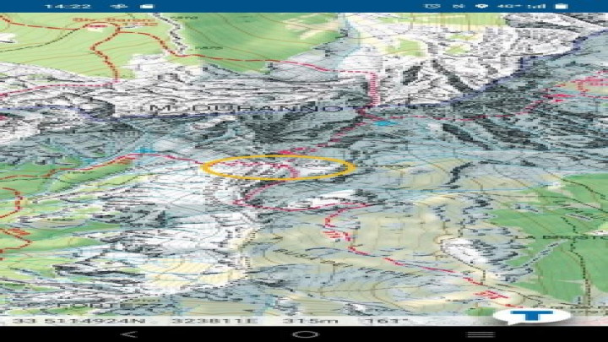This screenshot has width=608, height=342.
Task: Click the 315m elevation readout
Action: 310,321
